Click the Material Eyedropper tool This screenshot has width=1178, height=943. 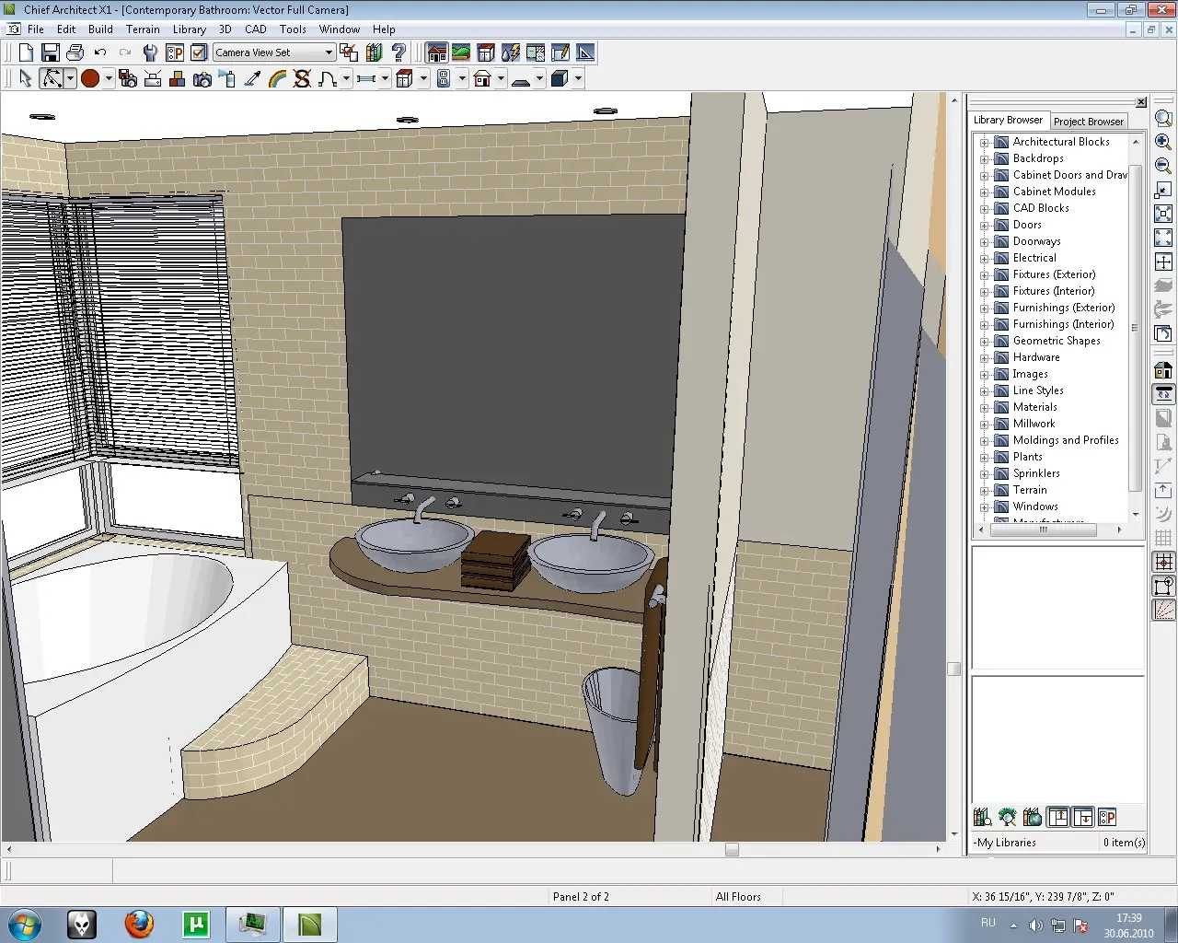(252, 79)
